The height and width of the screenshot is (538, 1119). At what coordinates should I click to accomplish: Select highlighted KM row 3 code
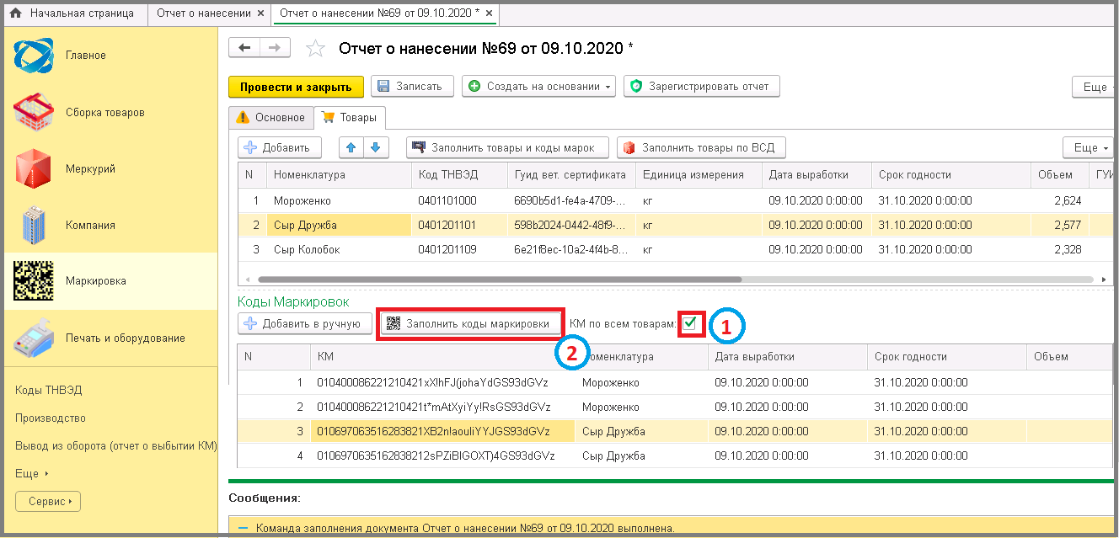point(442,431)
